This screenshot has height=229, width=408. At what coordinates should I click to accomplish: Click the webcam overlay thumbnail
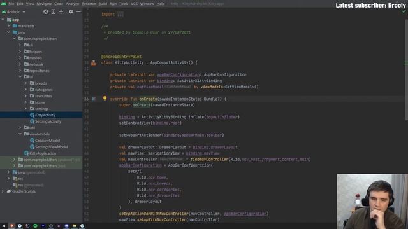tap(372, 202)
